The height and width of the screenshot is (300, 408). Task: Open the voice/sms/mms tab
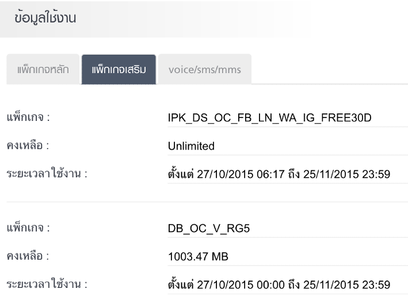tap(205, 70)
